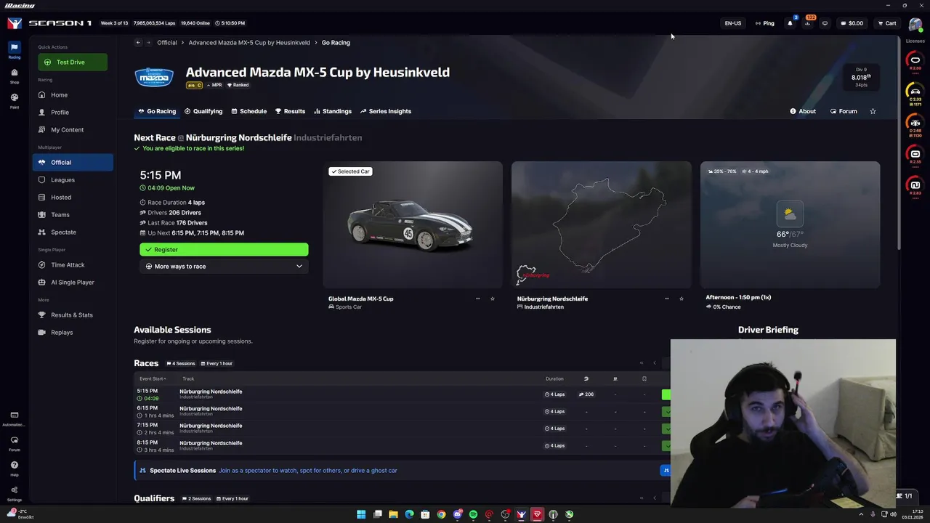The height and width of the screenshot is (523, 930).
Task: Click the minus icon under the car card
Action: tap(477, 299)
